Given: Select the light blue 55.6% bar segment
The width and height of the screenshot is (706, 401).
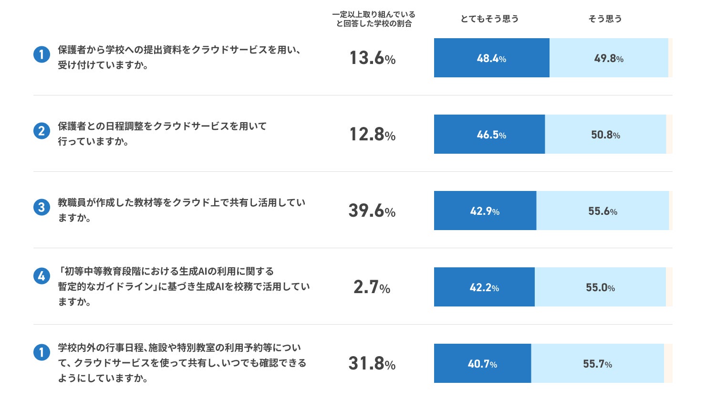Looking at the screenshot, I should tap(602, 211).
